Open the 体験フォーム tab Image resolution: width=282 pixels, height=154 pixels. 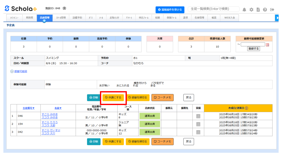[x=172, y=18]
